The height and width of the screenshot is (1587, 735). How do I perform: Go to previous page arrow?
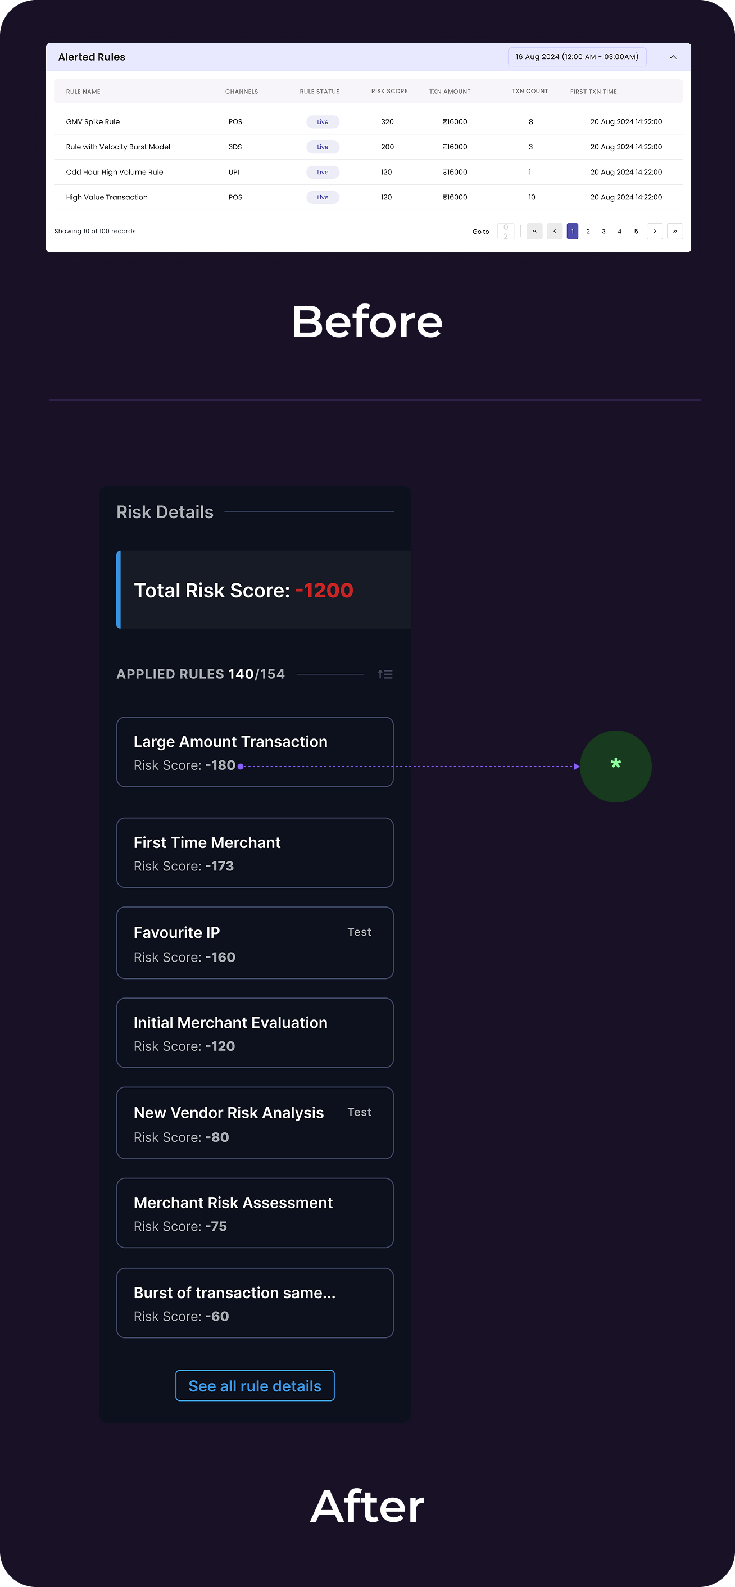click(x=555, y=231)
